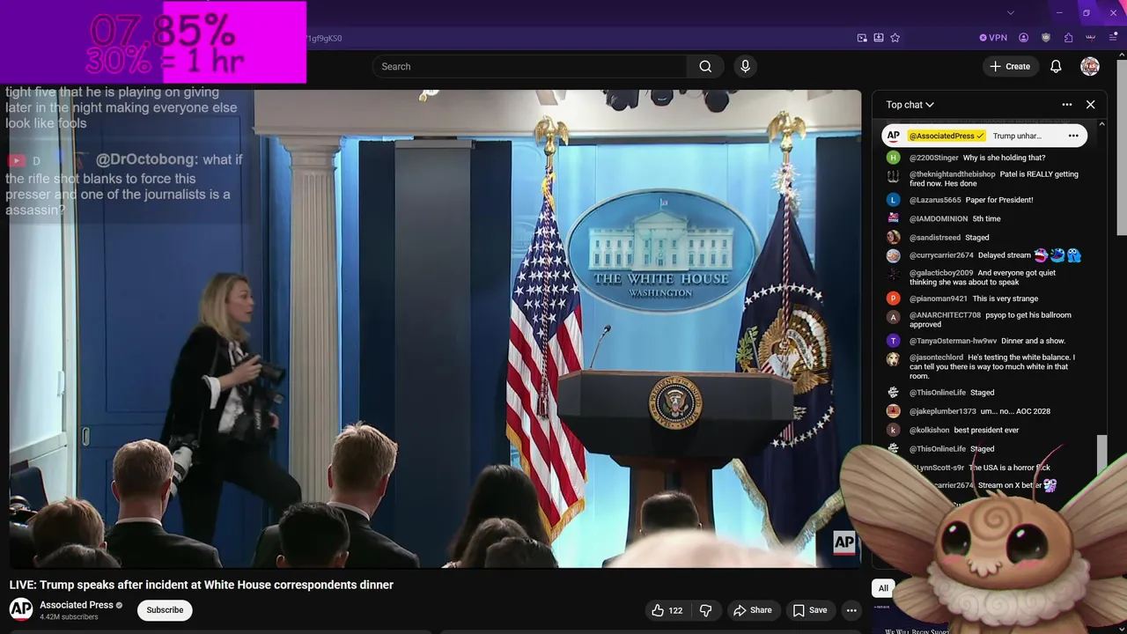Open the Top chat dropdown
This screenshot has height=634, width=1127.
coord(910,105)
